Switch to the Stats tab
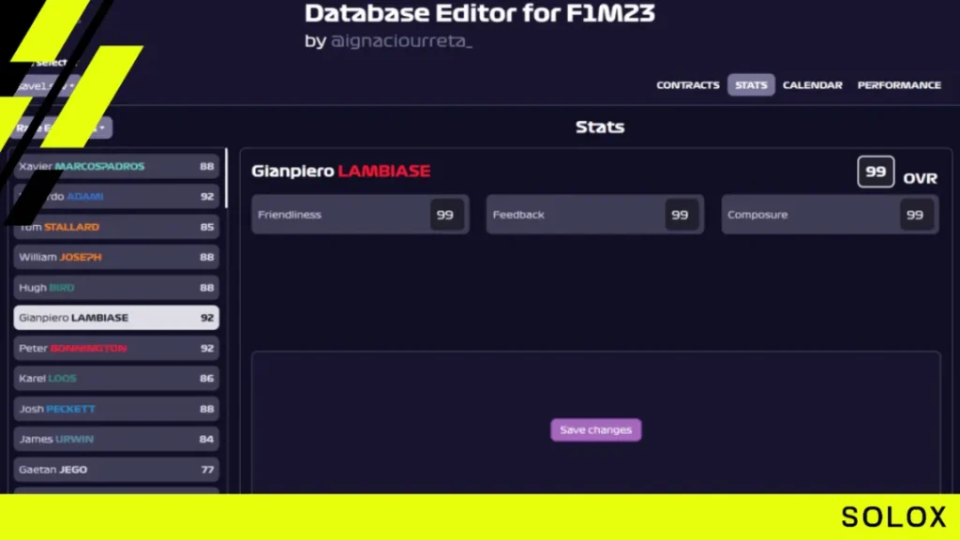960x540 pixels. click(751, 85)
